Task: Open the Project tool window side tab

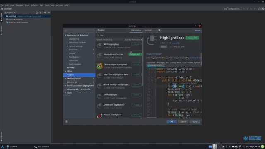Action: coord(2,17)
